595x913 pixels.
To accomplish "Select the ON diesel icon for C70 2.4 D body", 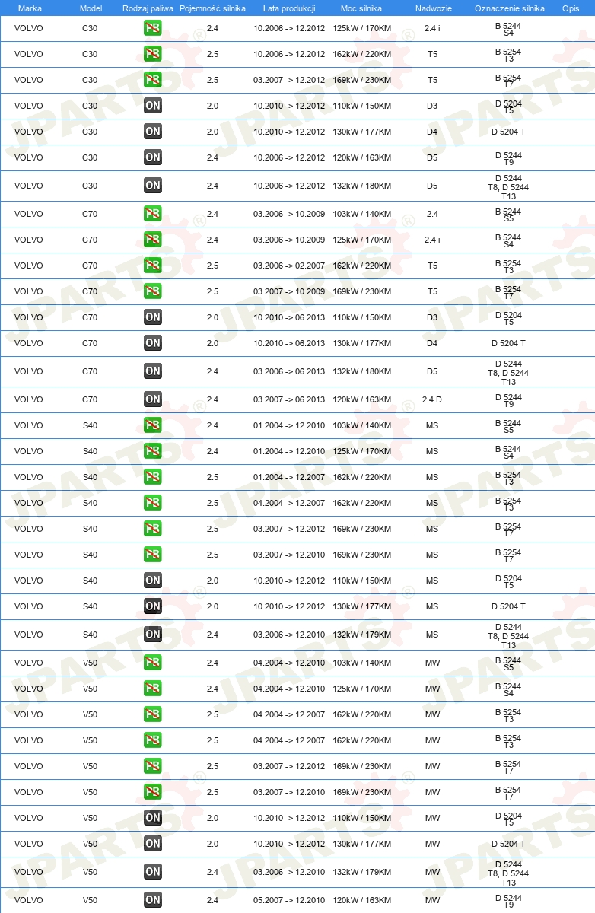I will tap(153, 400).
